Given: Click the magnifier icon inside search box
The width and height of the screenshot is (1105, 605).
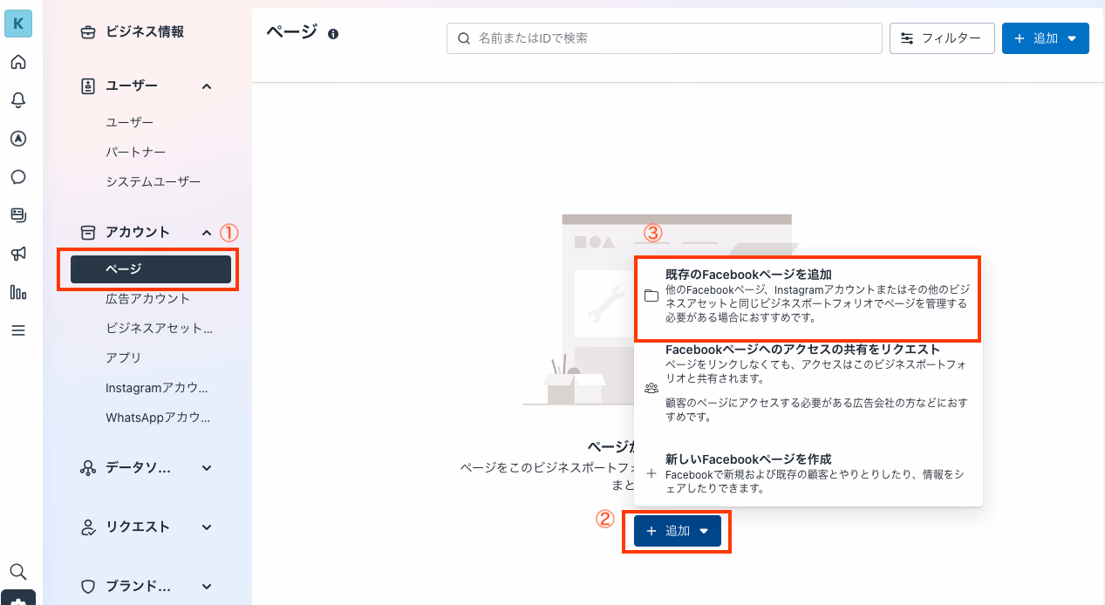Looking at the screenshot, I should [463, 38].
